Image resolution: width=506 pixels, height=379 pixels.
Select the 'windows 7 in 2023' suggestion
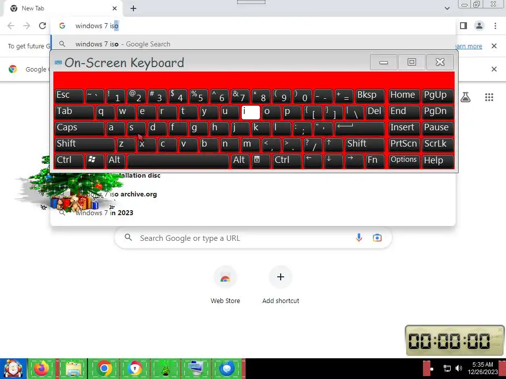[253, 213]
